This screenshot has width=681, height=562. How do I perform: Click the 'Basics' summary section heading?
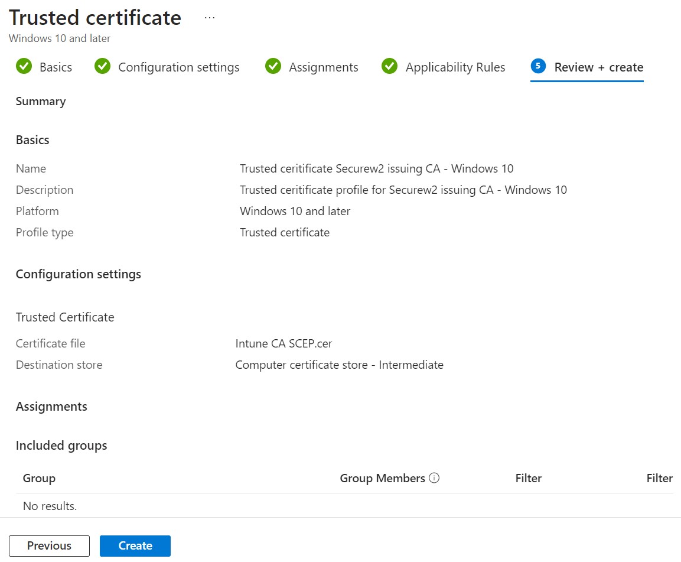click(x=32, y=140)
